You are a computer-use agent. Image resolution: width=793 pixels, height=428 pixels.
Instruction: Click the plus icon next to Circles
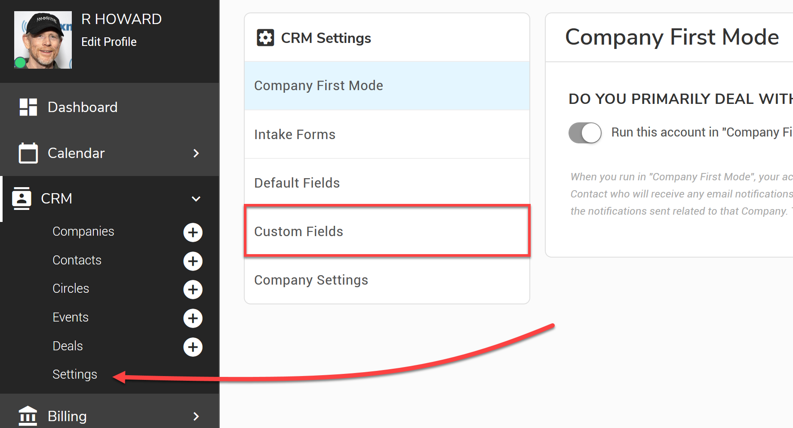(x=193, y=290)
